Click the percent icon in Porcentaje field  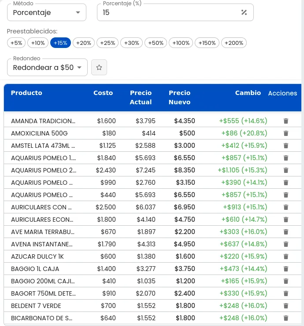(x=244, y=12)
